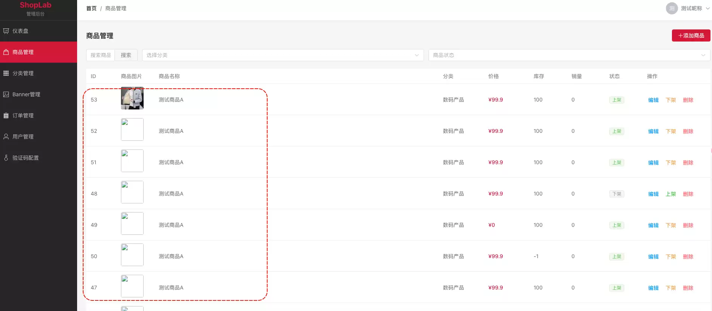Click the broken image thumbnail for ID 52
Viewport: 712px width, 311px height.
tap(132, 129)
